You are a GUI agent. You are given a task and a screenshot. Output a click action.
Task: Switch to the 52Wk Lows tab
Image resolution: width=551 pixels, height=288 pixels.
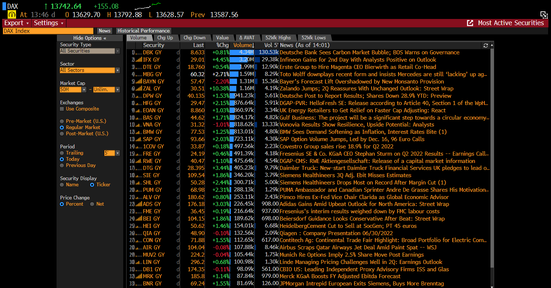click(314, 38)
